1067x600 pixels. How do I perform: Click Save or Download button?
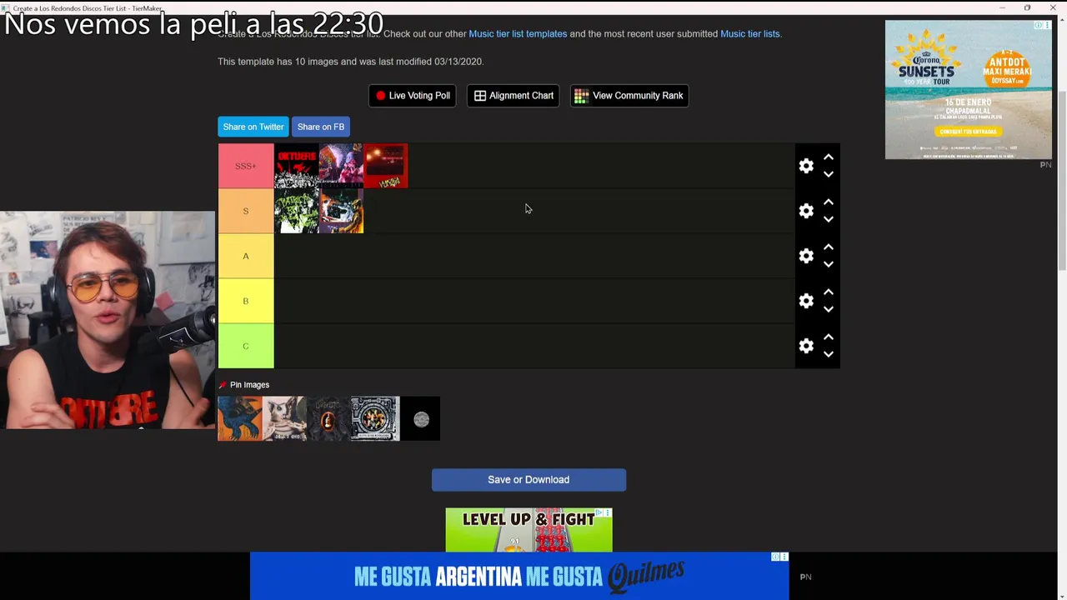click(528, 480)
